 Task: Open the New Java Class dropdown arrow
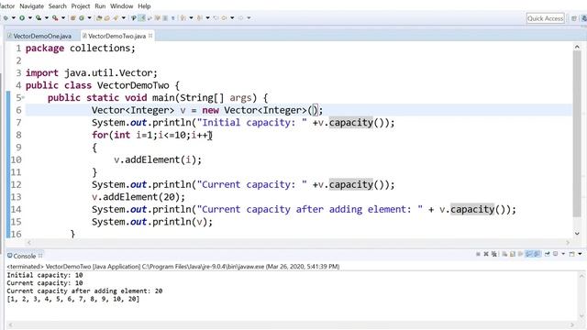pyautogui.click(x=90, y=17)
